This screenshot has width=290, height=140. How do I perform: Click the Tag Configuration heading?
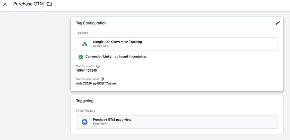tap(91, 23)
